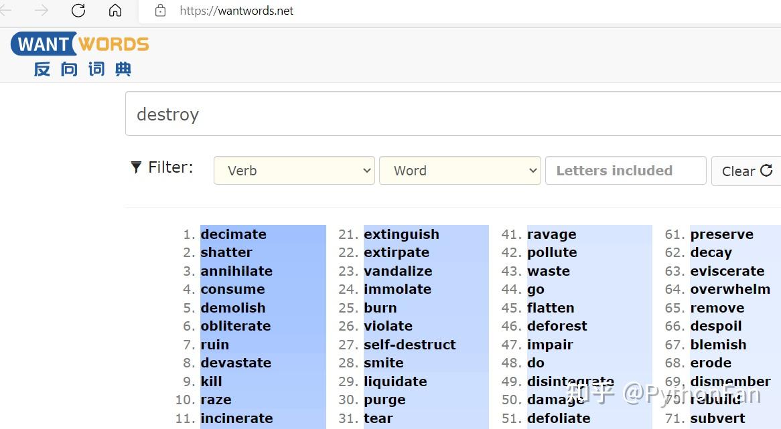This screenshot has height=429, width=781.
Task: Click the site security padlock icon
Action: click(x=160, y=11)
